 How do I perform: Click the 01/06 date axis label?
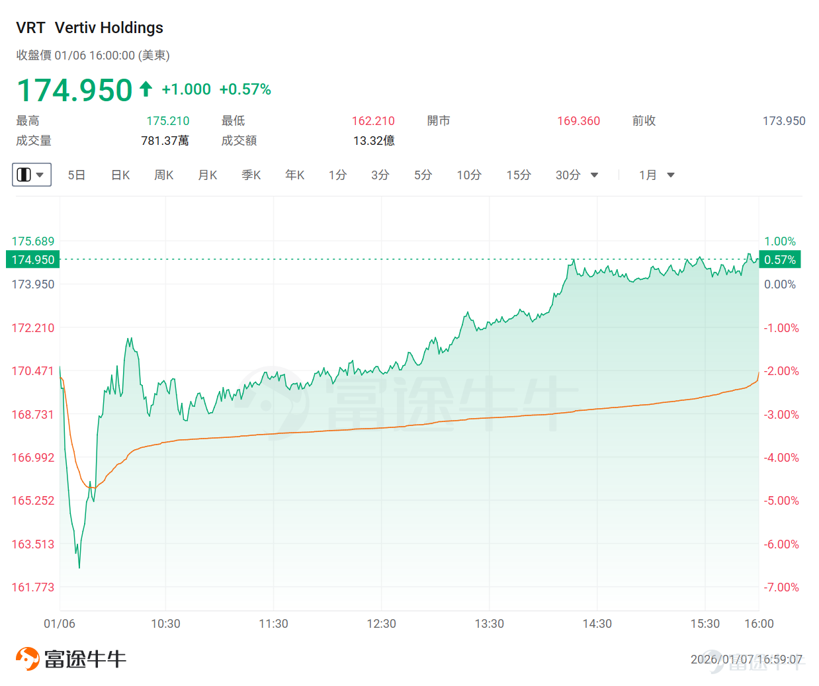[x=60, y=624]
